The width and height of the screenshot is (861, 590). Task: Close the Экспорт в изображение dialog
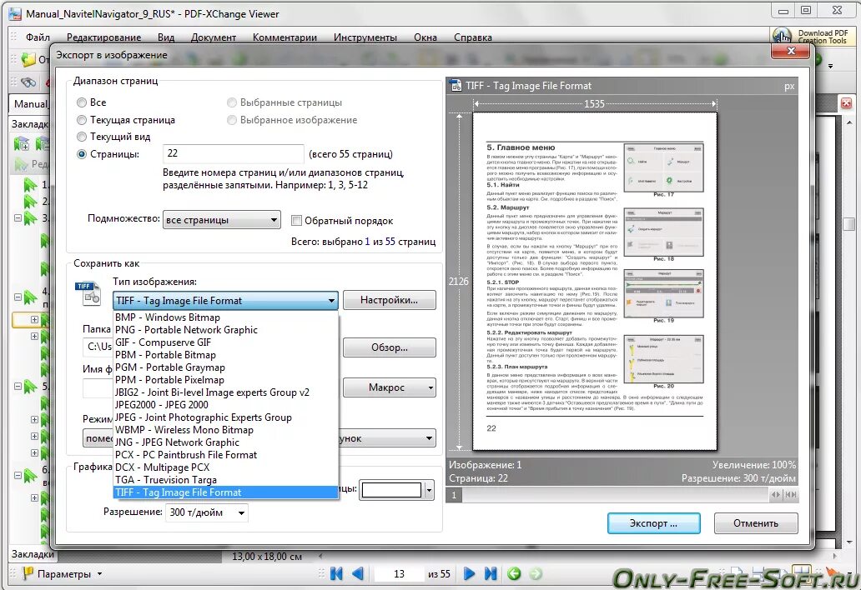click(x=790, y=51)
